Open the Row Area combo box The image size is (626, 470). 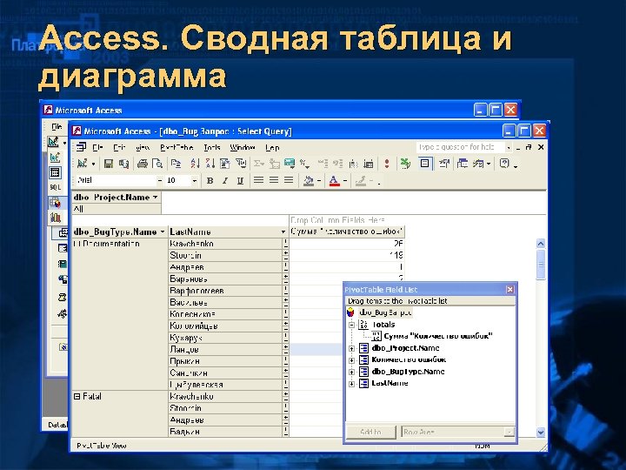457,432
